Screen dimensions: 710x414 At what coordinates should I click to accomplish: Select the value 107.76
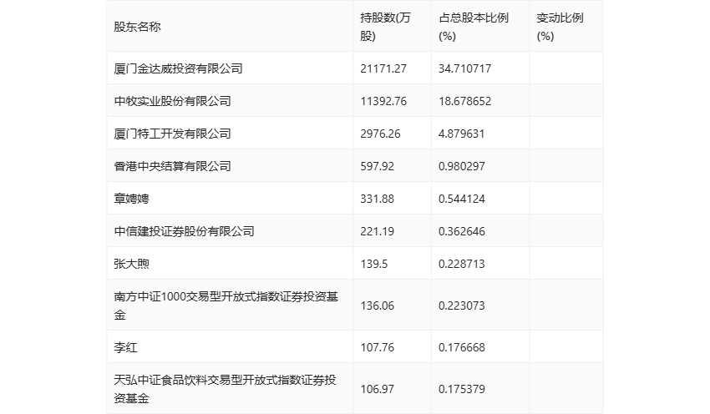[x=378, y=347]
